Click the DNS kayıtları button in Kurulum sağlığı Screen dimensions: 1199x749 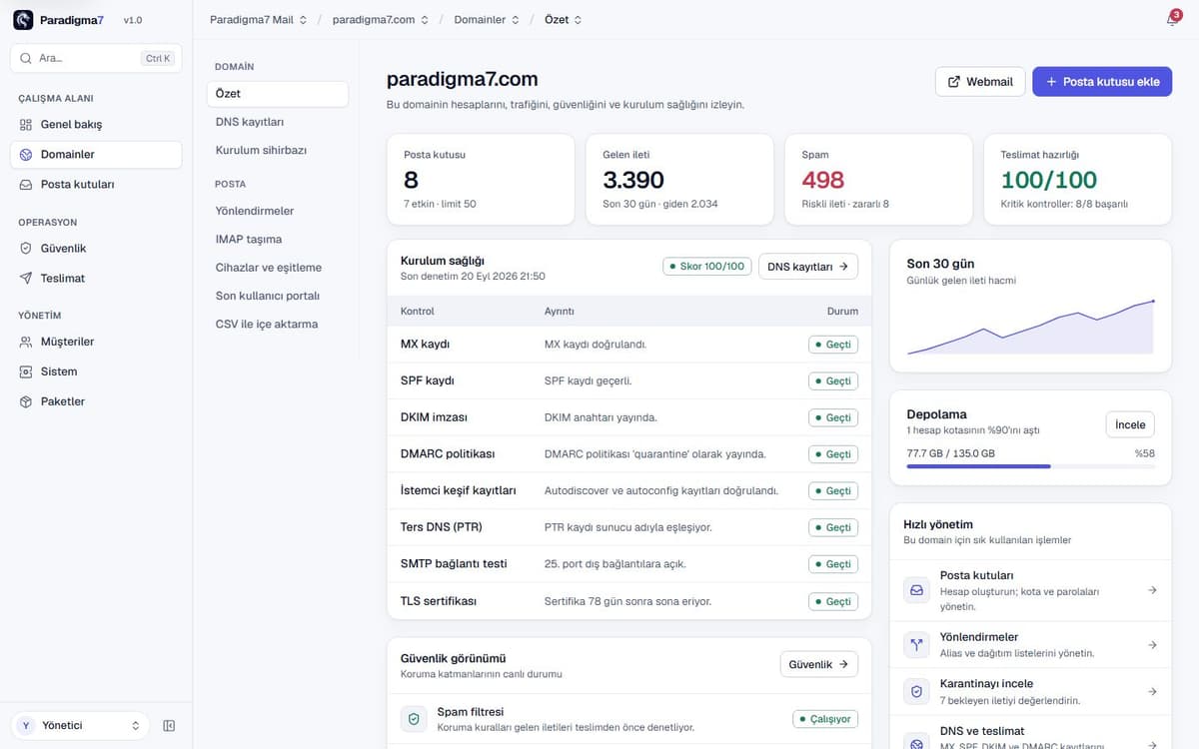[x=808, y=267]
